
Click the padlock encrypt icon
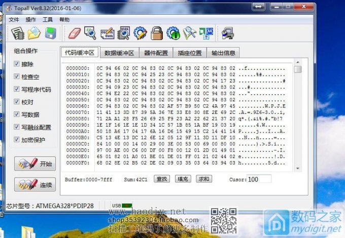tap(156, 33)
